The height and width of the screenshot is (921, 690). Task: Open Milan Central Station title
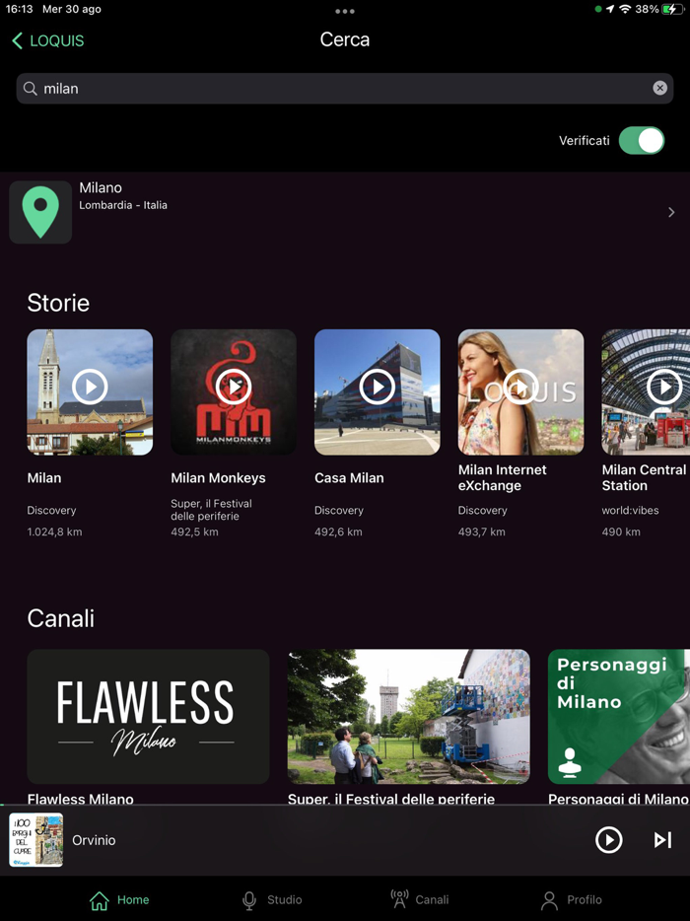coord(644,477)
